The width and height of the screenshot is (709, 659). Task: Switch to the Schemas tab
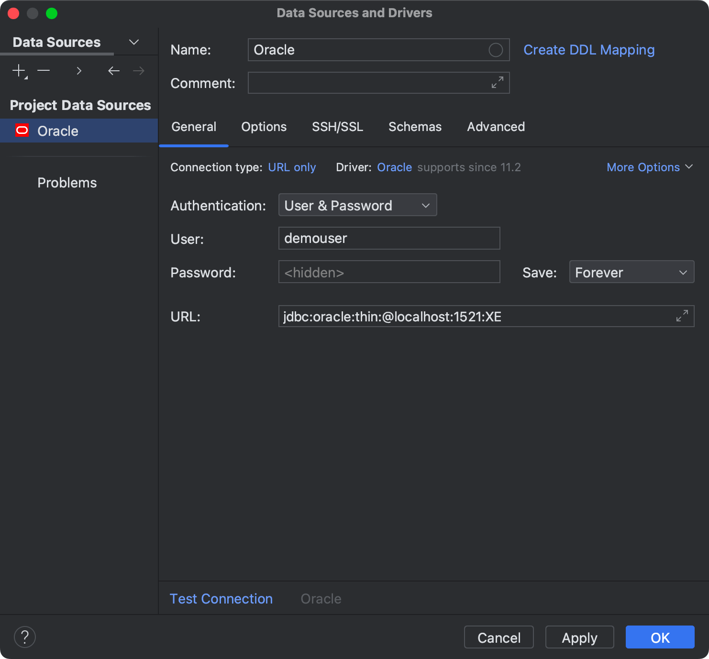tap(415, 127)
